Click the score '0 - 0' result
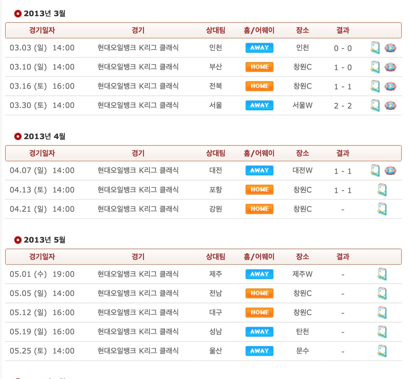Viewport: 409px width, 379px height. (x=343, y=48)
